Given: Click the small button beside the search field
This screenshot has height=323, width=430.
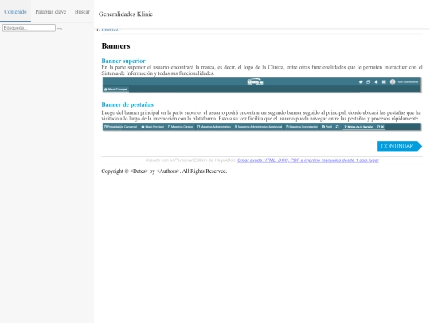Looking at the screenshot, I should pos(60,29).
